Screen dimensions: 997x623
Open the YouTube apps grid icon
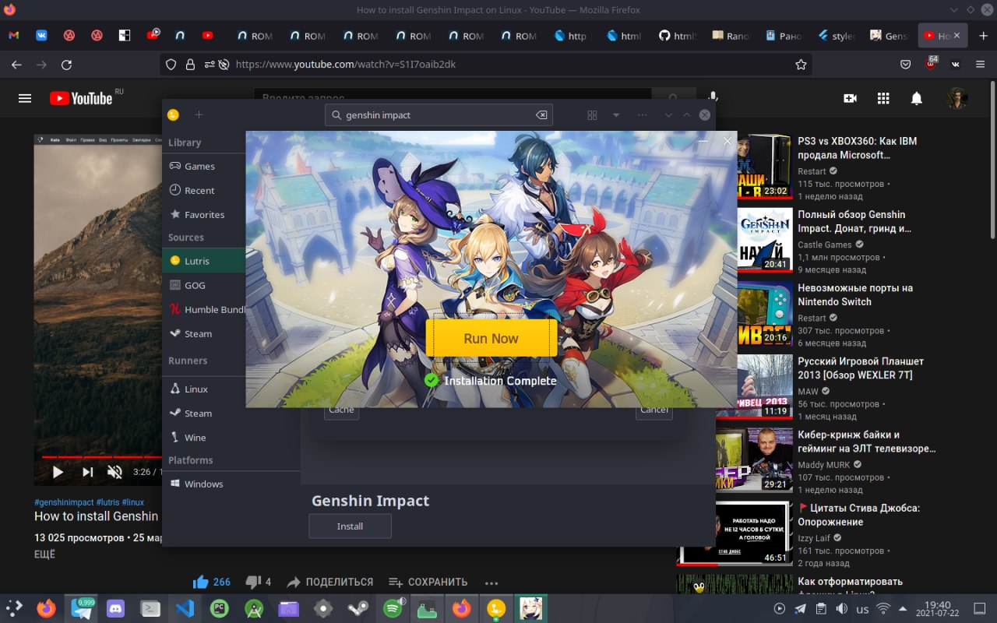coord(883,98)
